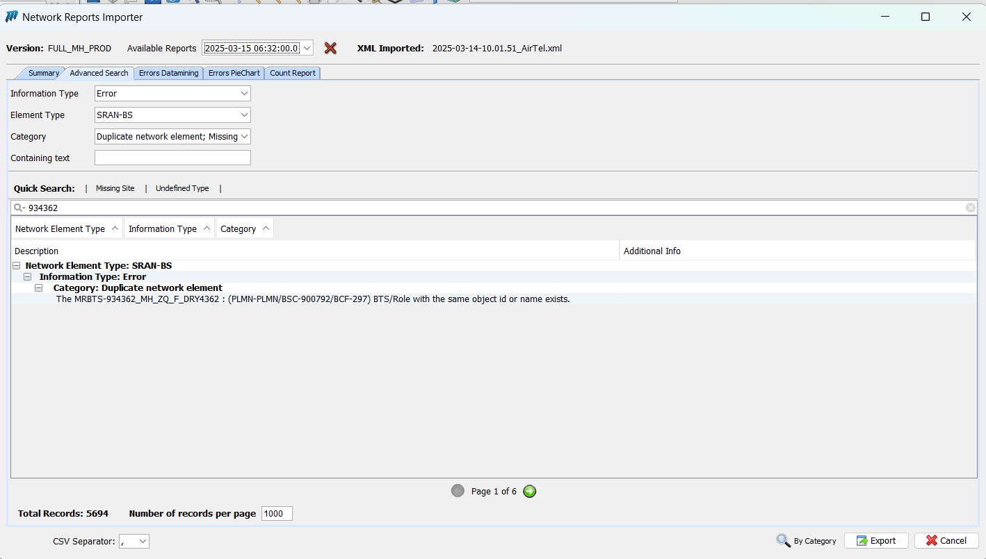This screenshot has height=559, width=986.
Task: Click the red X delete report icon
Action: (x=330, y=48)
